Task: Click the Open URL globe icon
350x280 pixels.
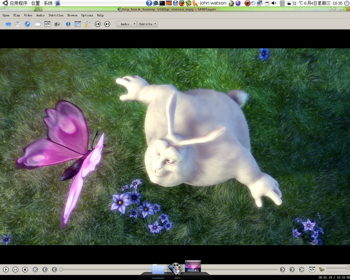Action: coord(28,24)
